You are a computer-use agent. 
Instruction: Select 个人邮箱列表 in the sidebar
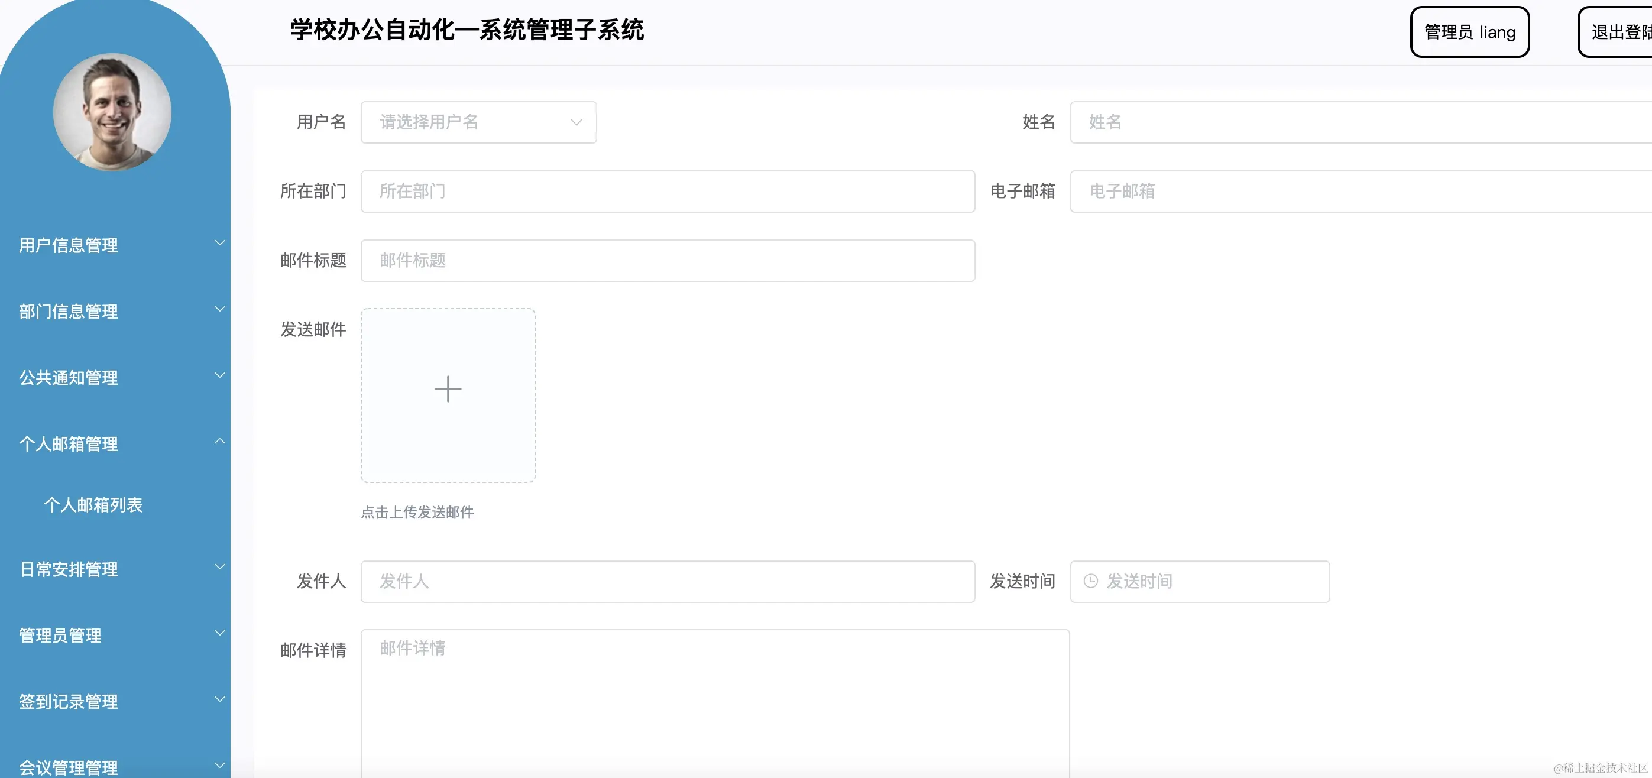(94, 505)
